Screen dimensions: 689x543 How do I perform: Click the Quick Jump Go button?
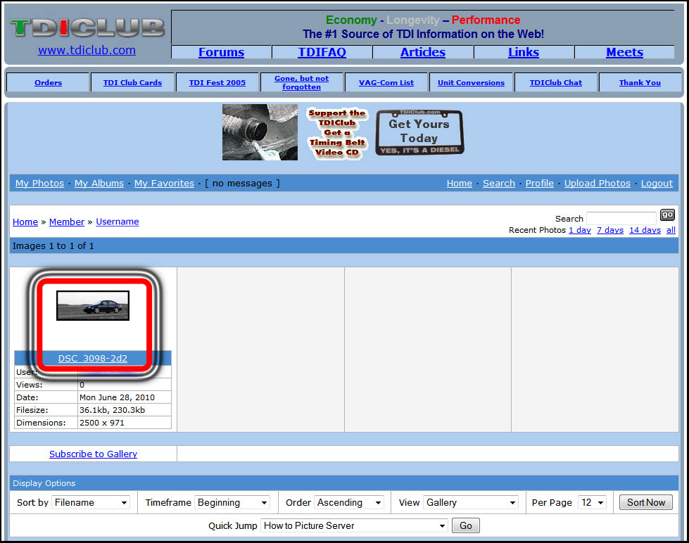pos(465,525)
